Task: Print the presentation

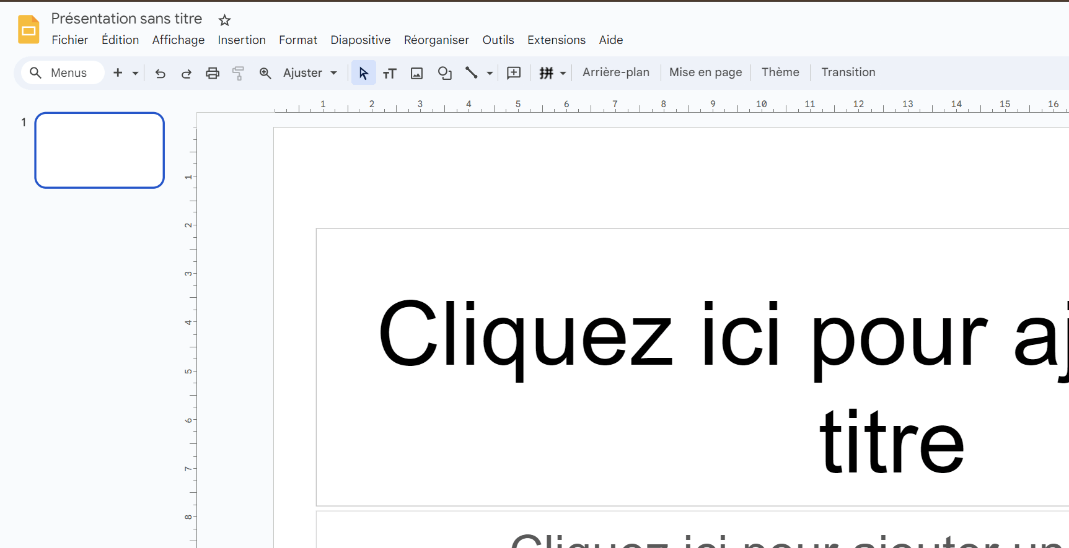Action: (213, 73)
